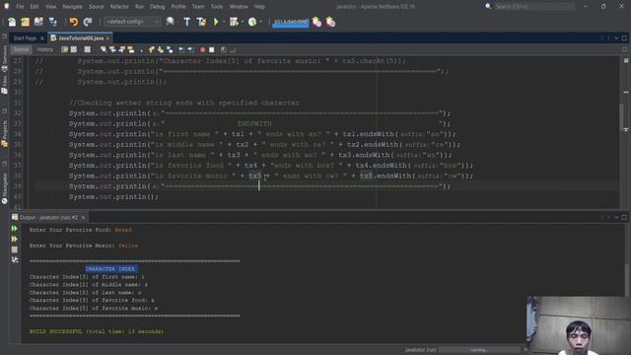Click the editor vertical scrollbar
The image size is (631, 355).
(x=622, y=116)
